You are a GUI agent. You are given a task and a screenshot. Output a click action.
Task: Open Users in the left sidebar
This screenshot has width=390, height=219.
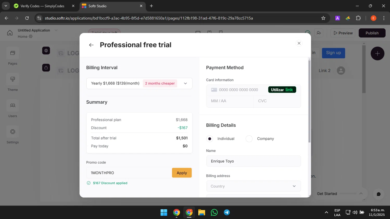coord(12,109)
